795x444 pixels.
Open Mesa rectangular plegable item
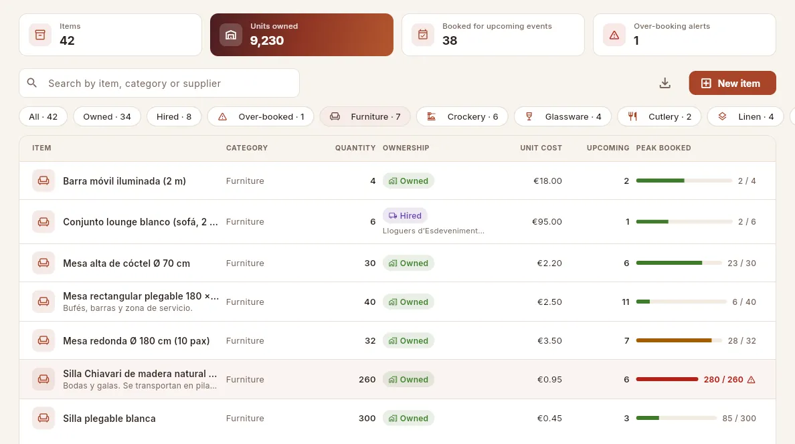tap(141, 296)
